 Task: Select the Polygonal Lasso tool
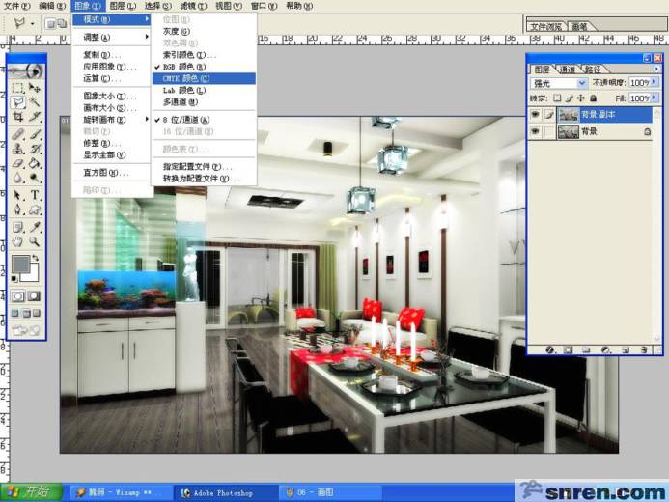pyautogui.click(x=17, y=102)
